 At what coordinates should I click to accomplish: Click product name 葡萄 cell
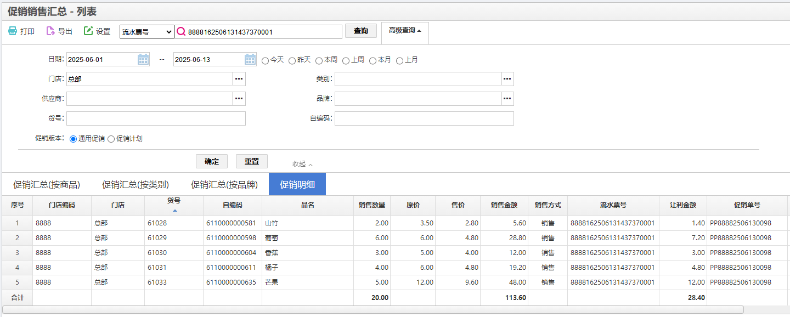[308, 238]
